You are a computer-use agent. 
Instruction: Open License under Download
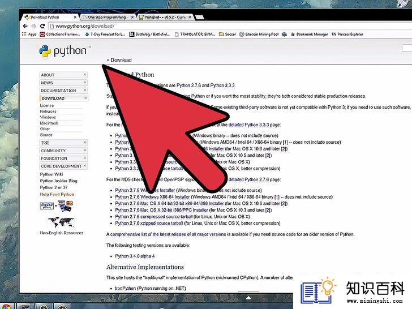(x=47, y=105)
